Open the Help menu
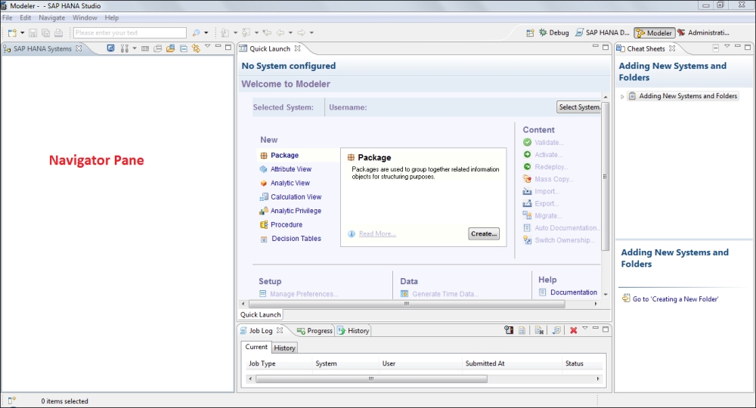The width and height of the screenshot is (756, 408). coord(112,18)
